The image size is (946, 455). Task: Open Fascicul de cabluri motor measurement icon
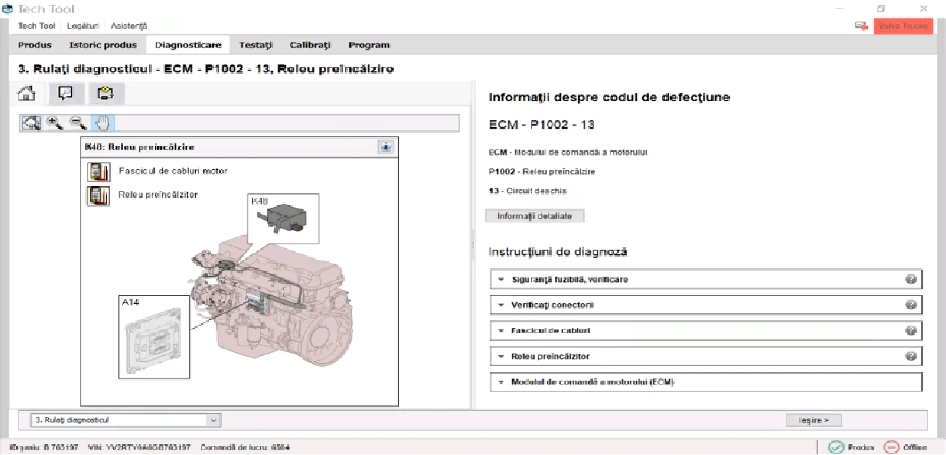(x=98, y=172)
